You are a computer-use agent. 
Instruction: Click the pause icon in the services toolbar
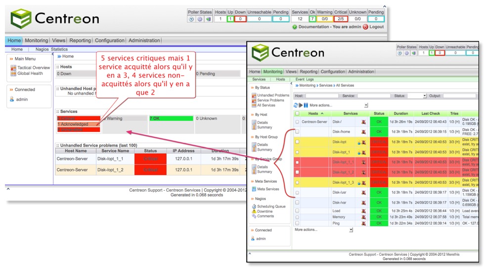click(306, 105)
